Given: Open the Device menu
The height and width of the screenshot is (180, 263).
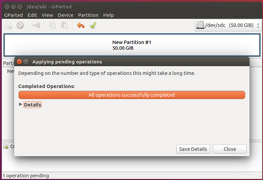Looking at the screenshot, I should point(66,15).
